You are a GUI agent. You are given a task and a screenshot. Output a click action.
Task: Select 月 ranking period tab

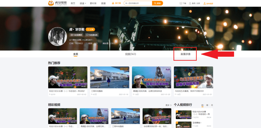[212, 105]
